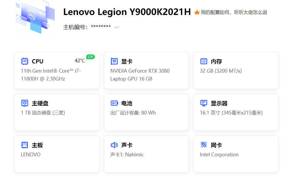Click the 电池 heading text
The width and height of the screenshot is (294, 191).
[127, 103]
